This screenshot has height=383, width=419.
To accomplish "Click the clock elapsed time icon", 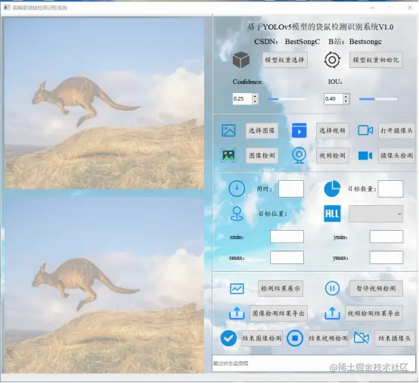I will 237,188.
